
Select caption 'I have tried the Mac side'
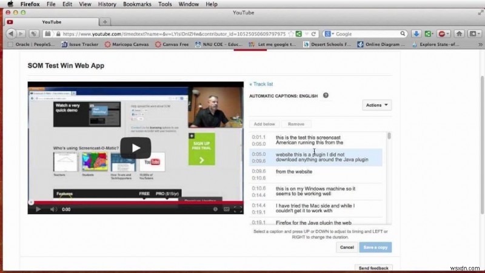[x=315, y=208]
